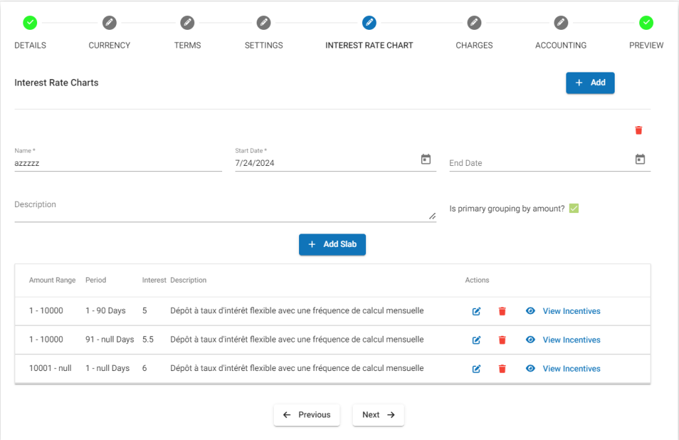Click the Name field containing azzzzz
Screen dimensions: 679x440
(118, 163)
